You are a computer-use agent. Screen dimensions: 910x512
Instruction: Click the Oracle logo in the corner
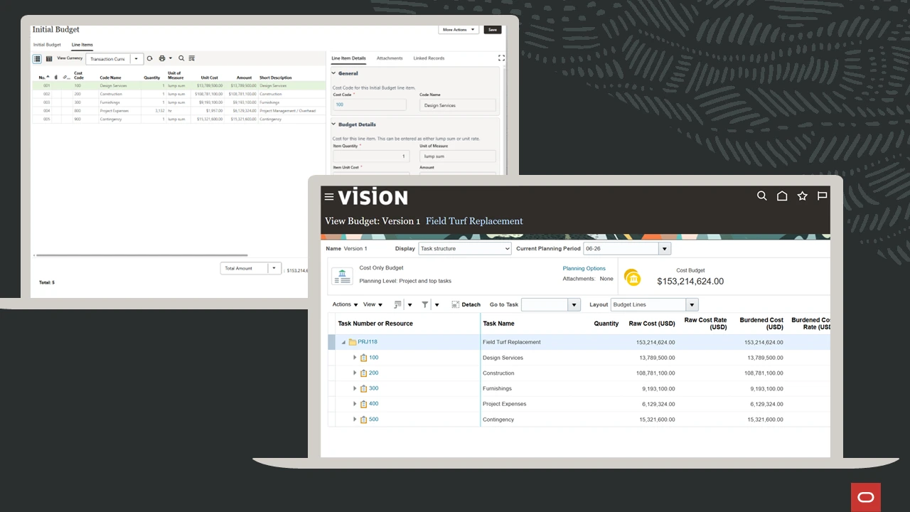click(x=866, y=498)
